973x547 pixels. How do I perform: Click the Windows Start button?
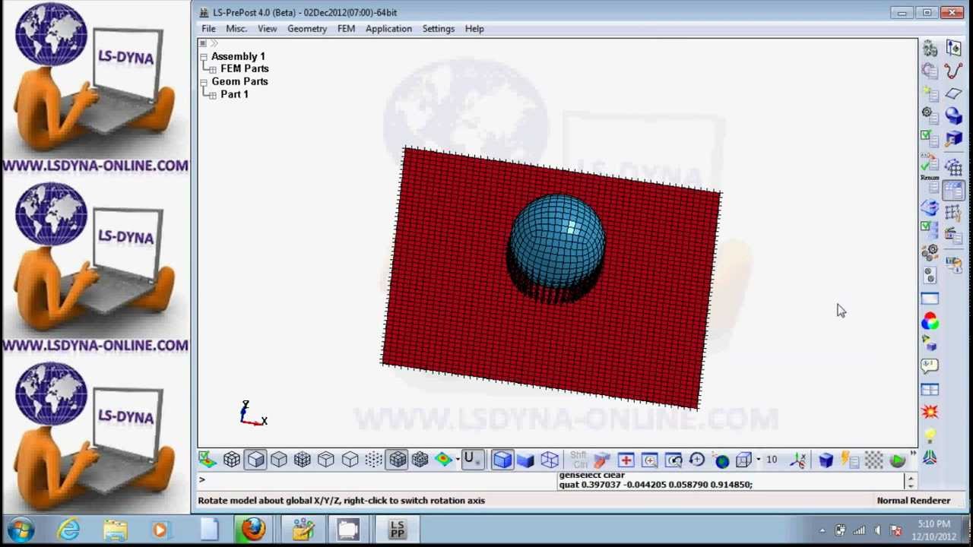pos(21,530)
